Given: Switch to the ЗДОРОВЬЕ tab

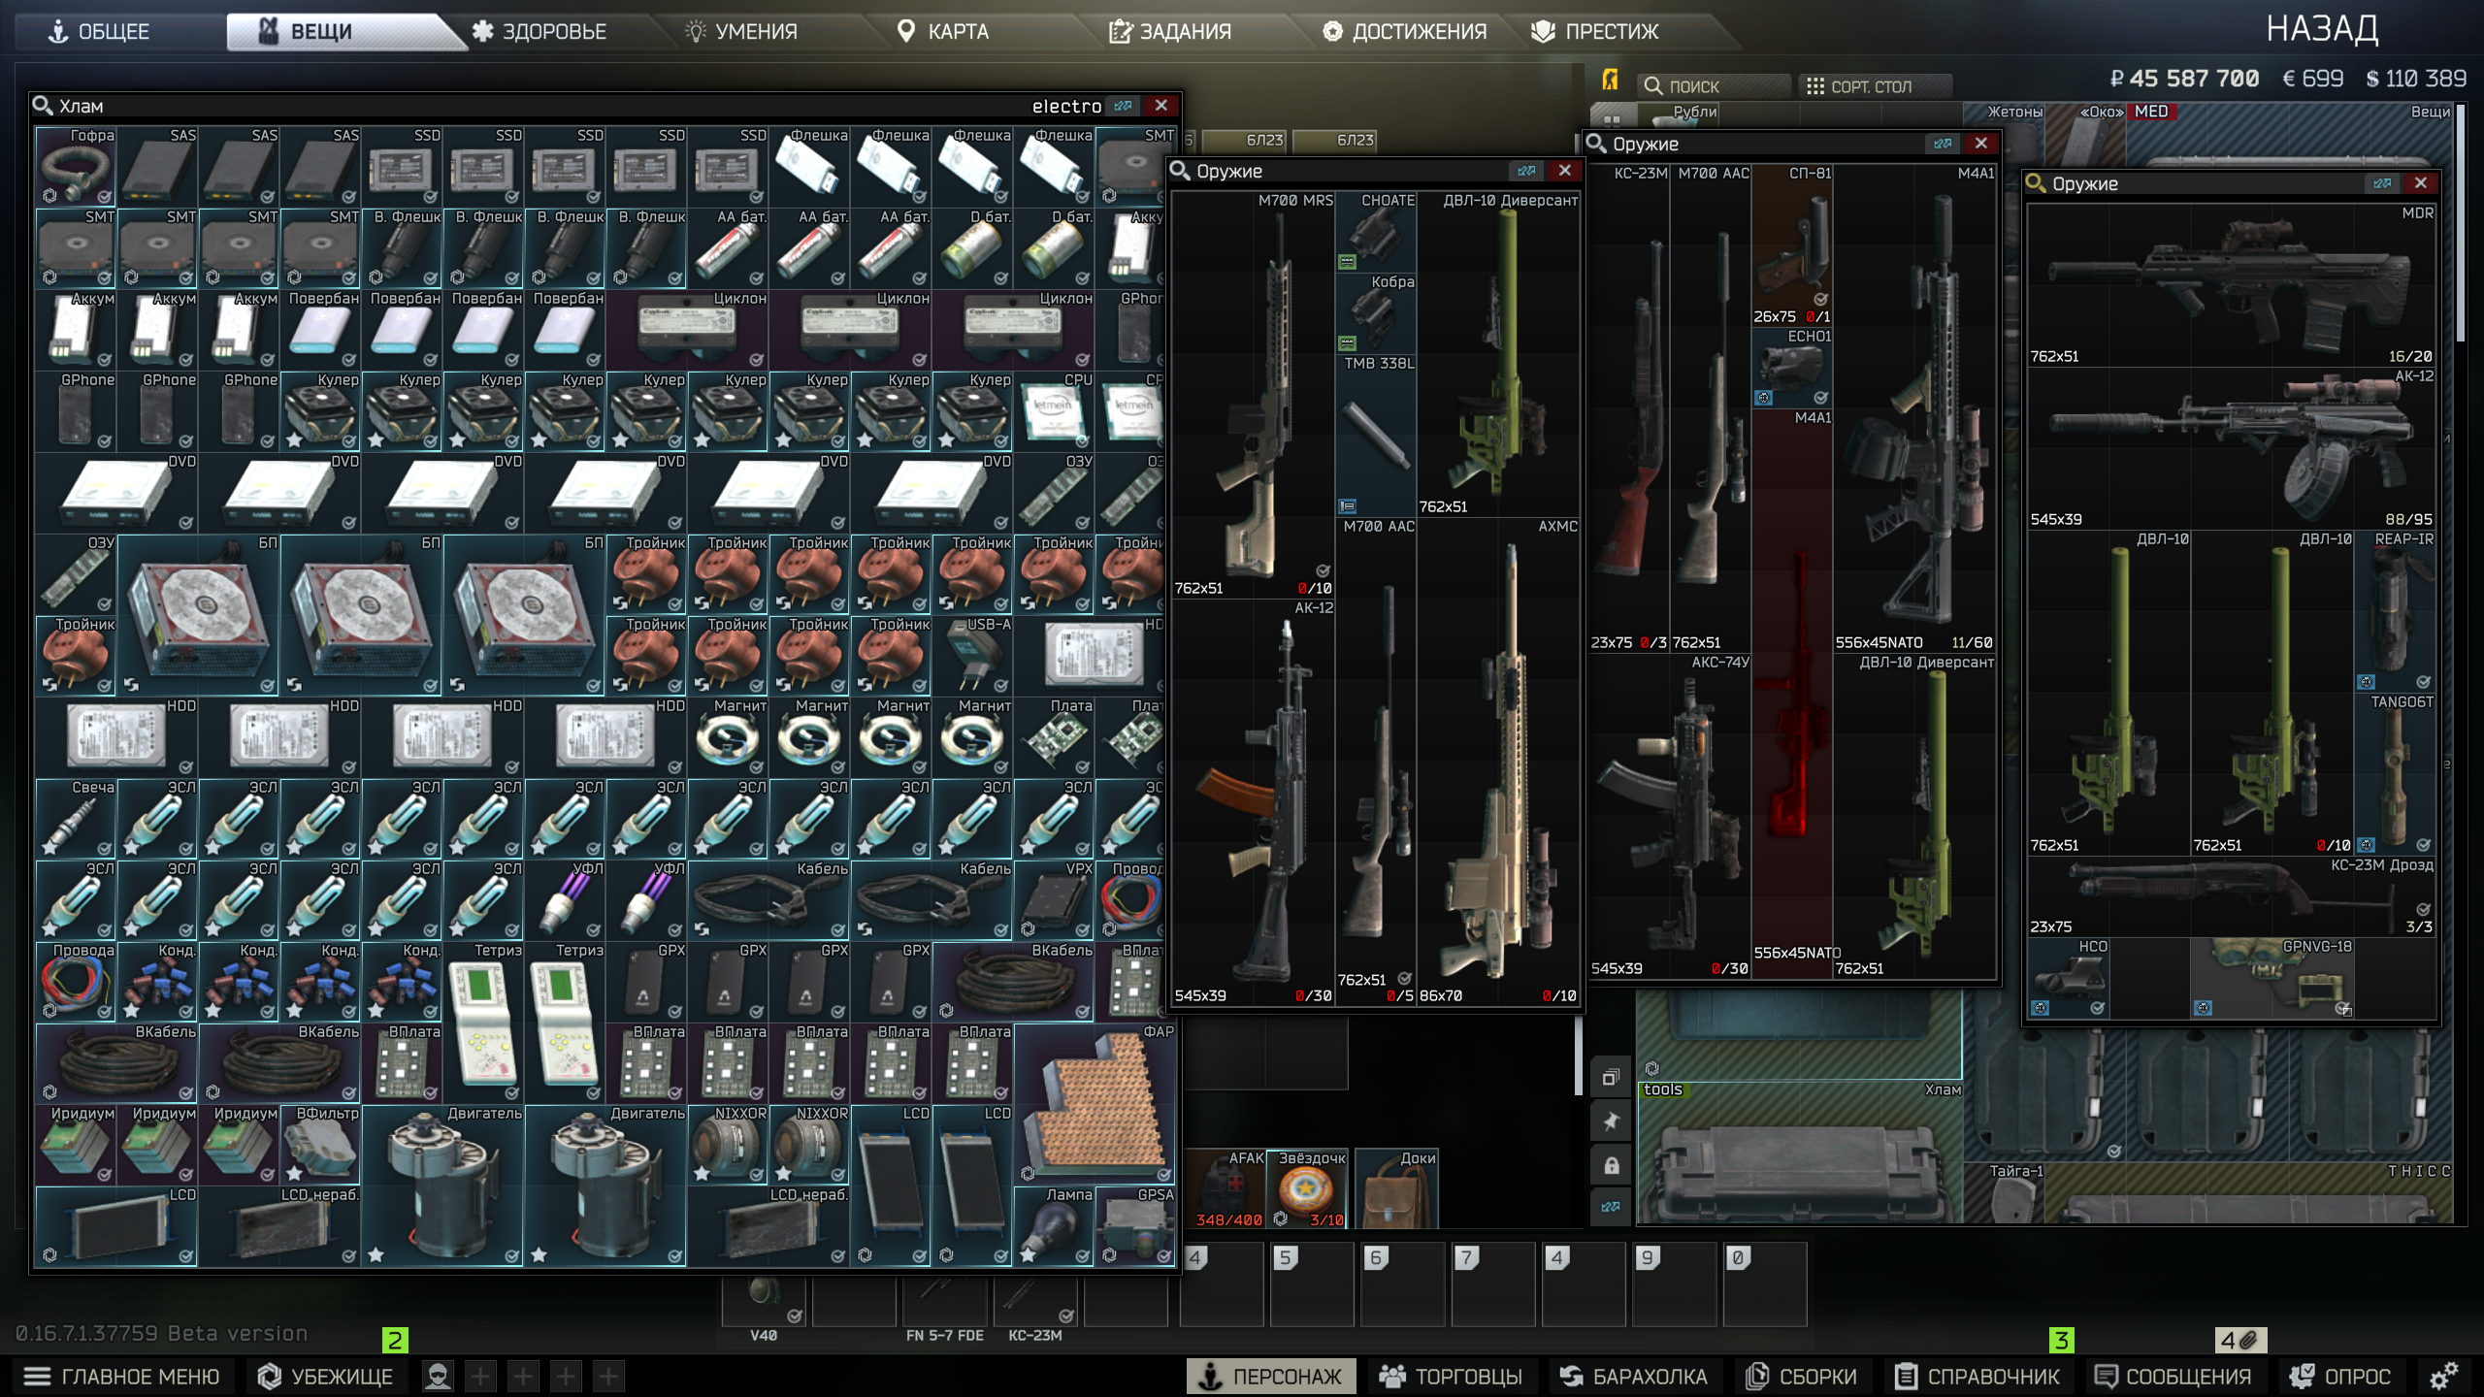Looking at the screenshot, I should click(x=539, y=31).
